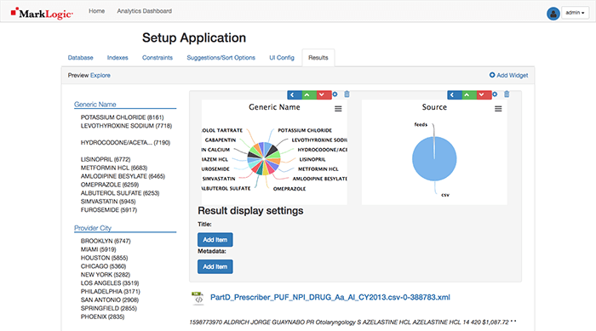Switch to the Constraints tab
The width and height of the screenshot is (596, 331).
(x=158, y=58)
